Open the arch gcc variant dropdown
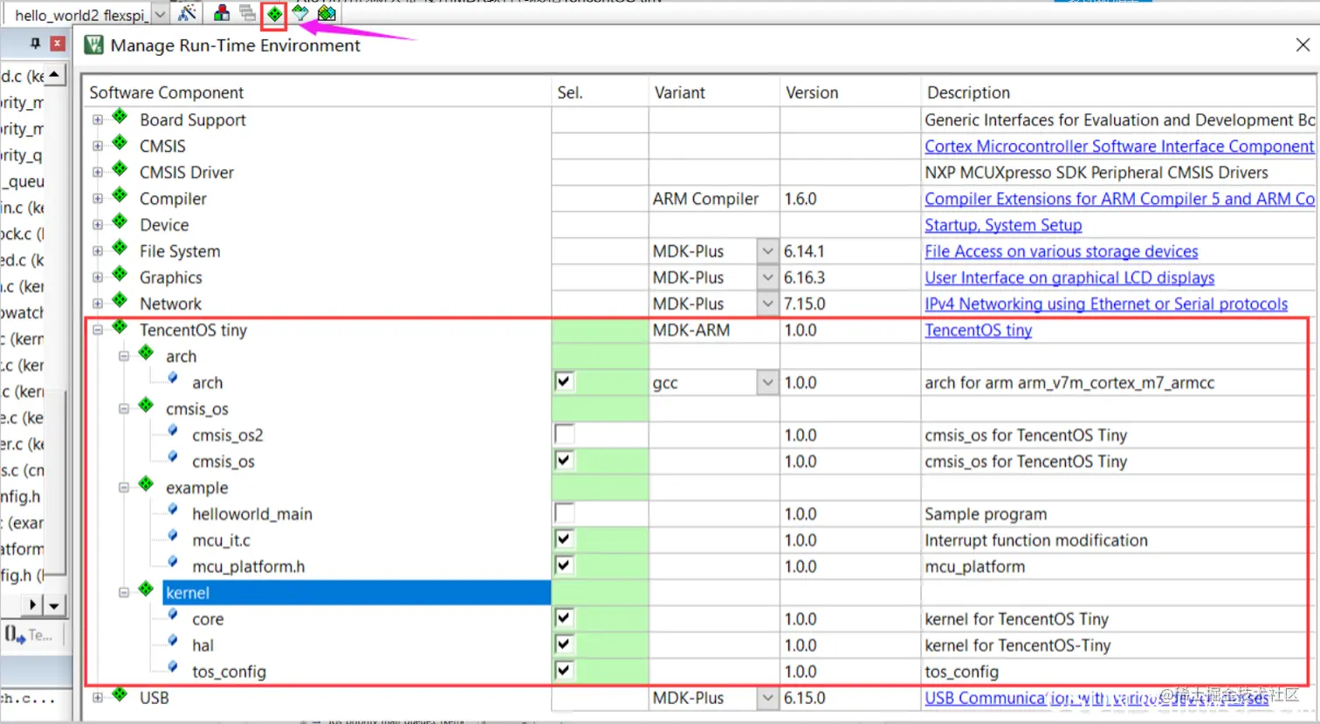Viewport: 1320px width, 724px height. tap(767, 382)
